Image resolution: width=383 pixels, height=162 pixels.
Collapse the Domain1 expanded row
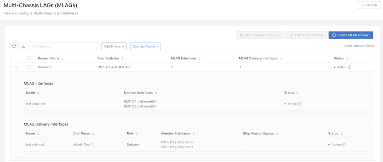pyautogui.click(x=16, y=67)
